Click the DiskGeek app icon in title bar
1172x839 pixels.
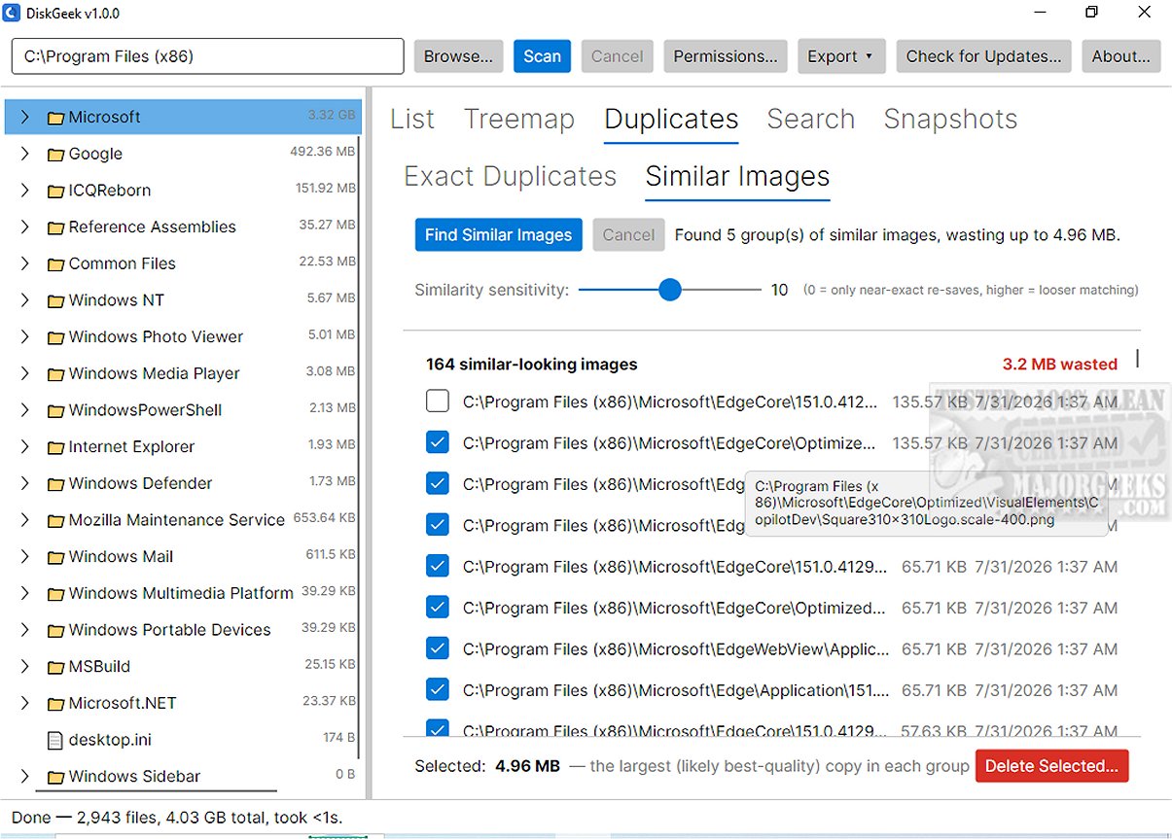tap(13, 14)
